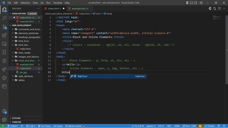Open the Selection menu

point(25,3)
